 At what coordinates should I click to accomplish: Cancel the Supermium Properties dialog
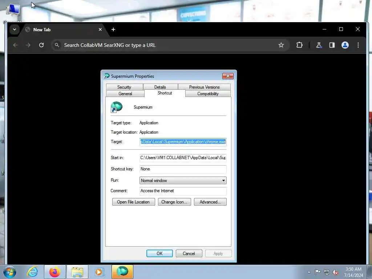189,253
